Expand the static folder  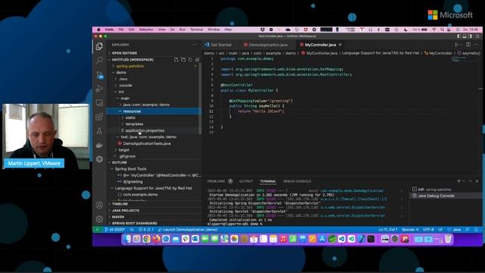click(130, 118)
